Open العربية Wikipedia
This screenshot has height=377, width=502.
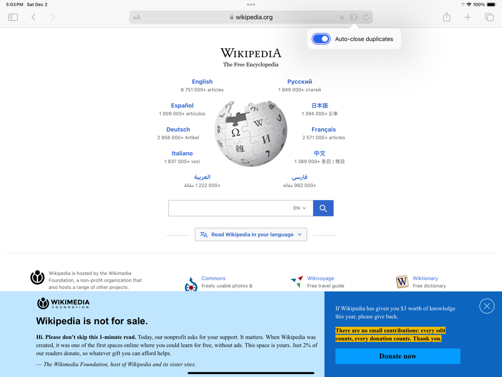(x=202, y=177)
